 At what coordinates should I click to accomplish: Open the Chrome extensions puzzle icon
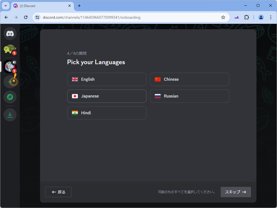[x=246, y=17]
